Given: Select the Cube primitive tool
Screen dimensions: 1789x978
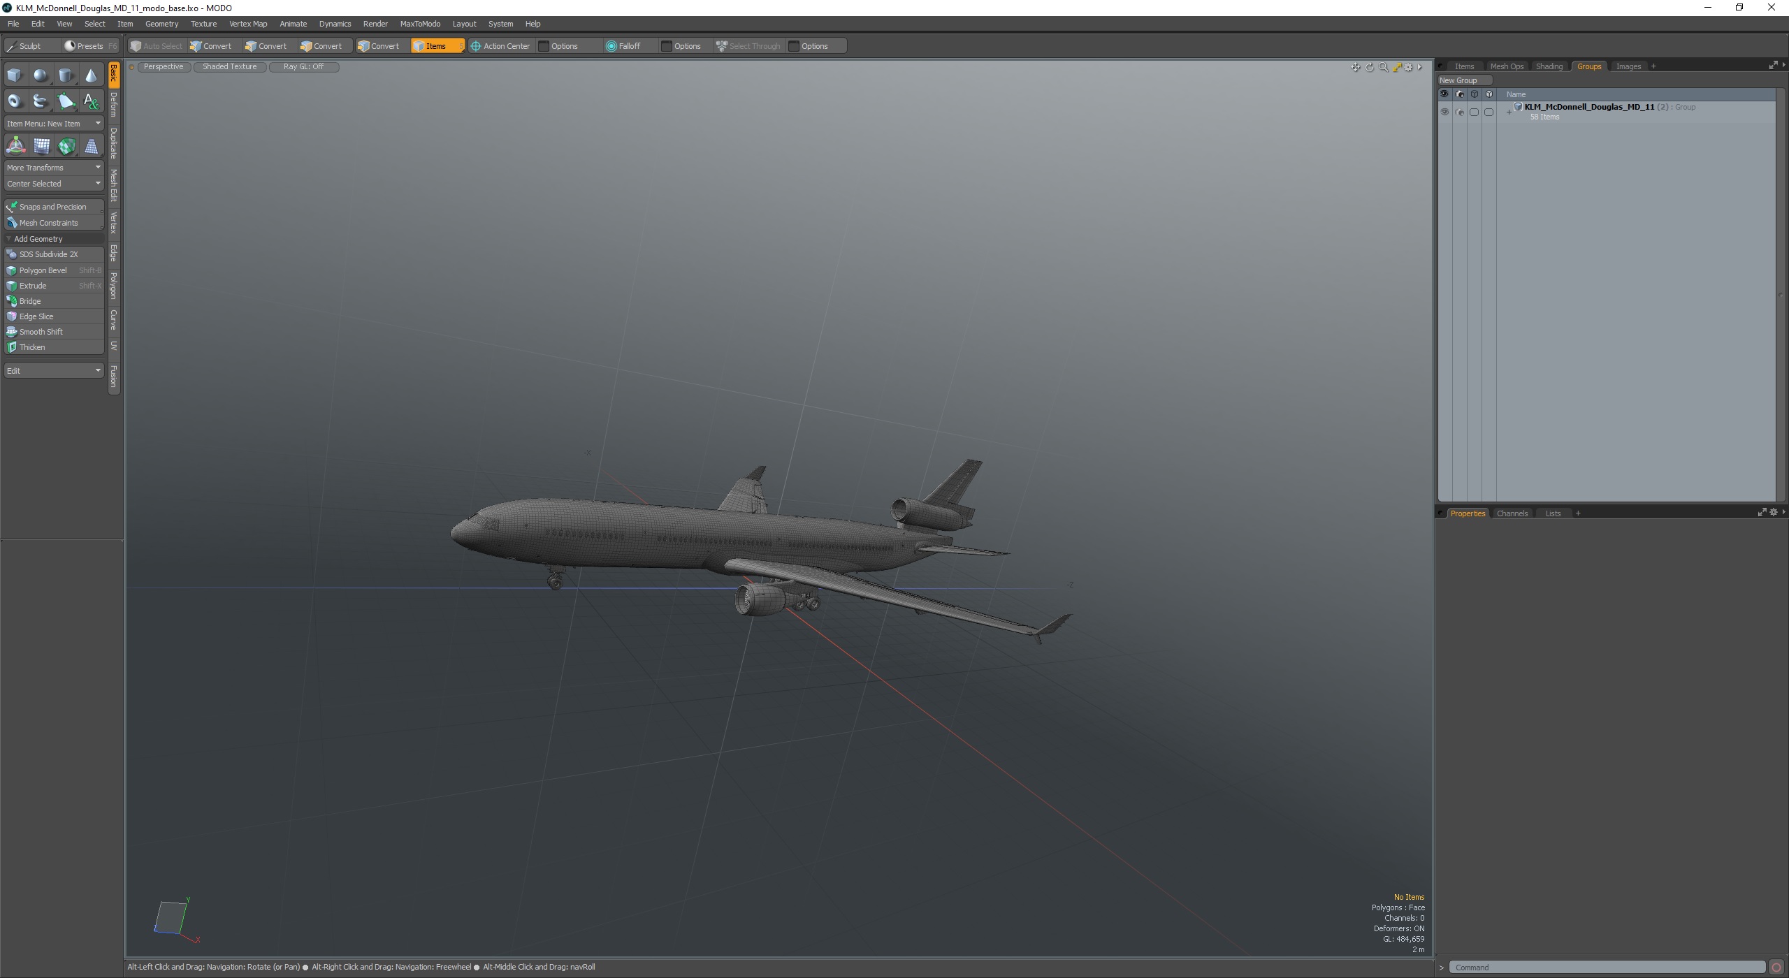Looking at the screenshot, I should pyautogui.click(x=15, y=75).
